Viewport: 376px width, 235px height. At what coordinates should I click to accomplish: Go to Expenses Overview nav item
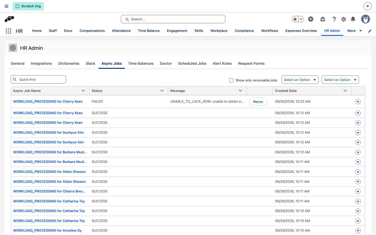pos(301,31)
